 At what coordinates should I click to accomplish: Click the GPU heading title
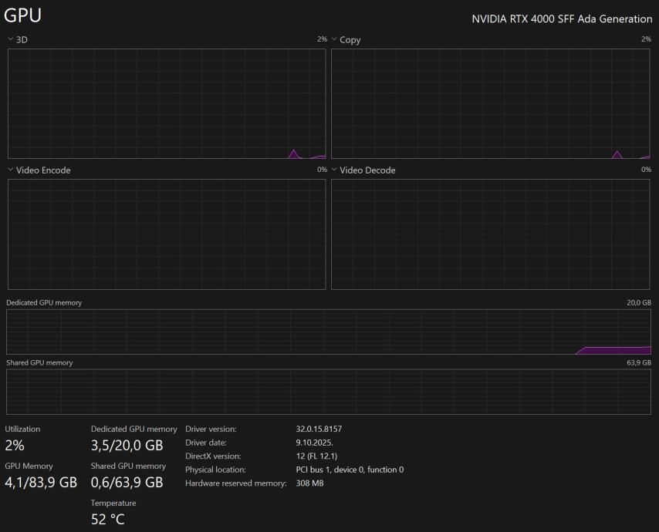[x=22, y=15]
